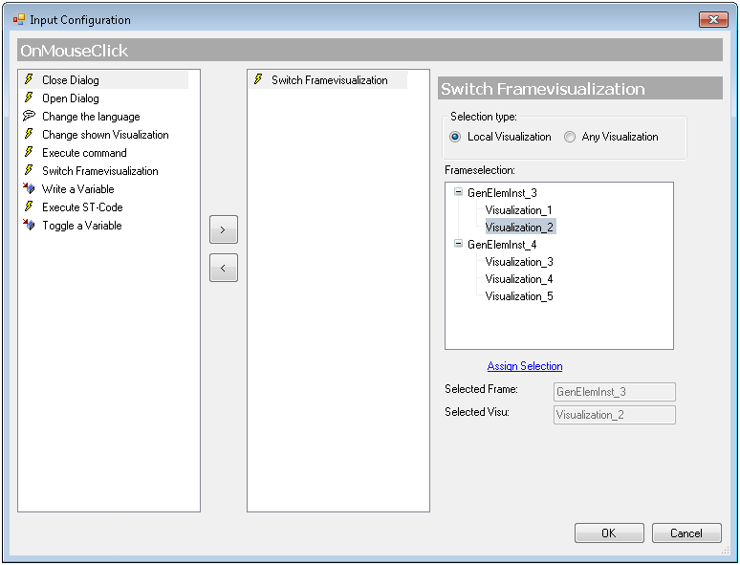Remove action with the left arrow button

(x=223, y=268)
